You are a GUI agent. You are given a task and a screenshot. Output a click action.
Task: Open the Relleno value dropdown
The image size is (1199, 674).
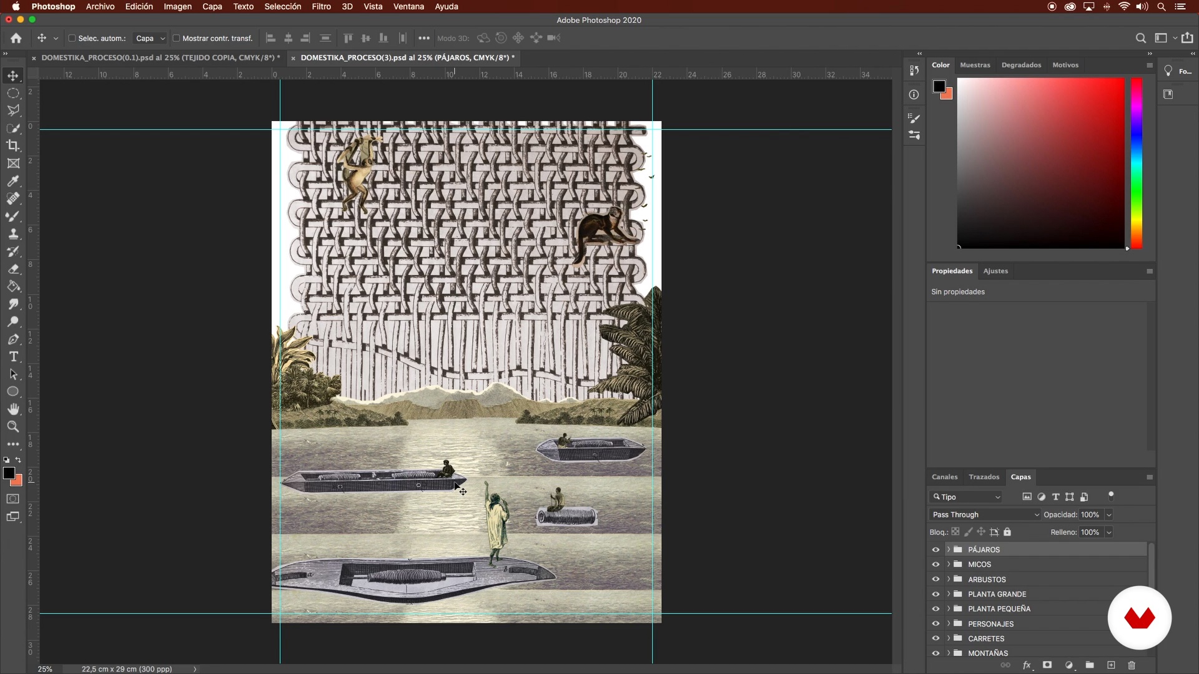coord(1109,532)
